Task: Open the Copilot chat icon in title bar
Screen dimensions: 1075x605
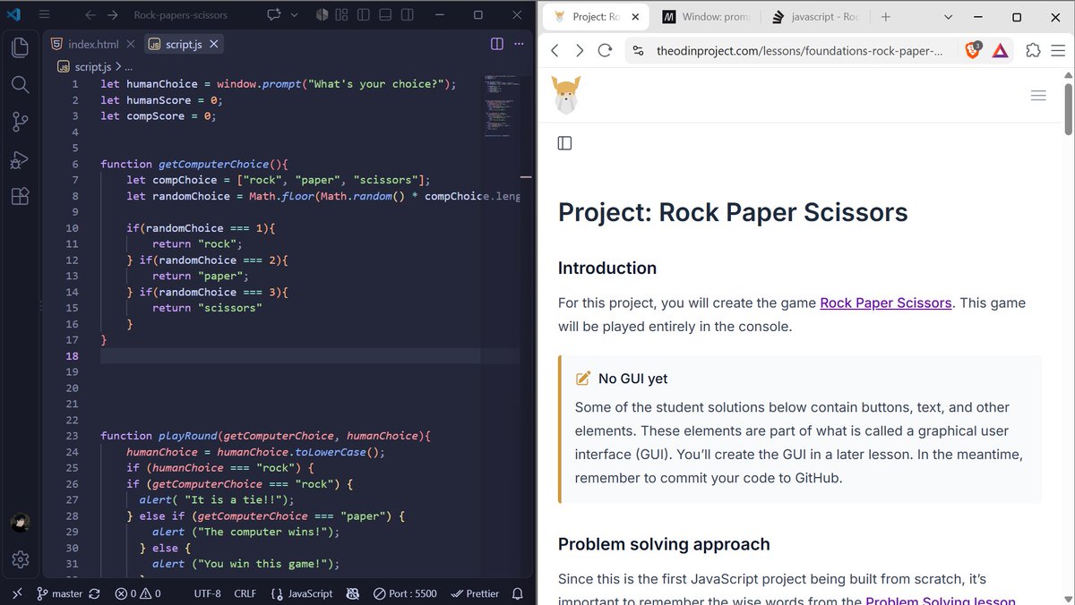Action: tap(273, 15)
